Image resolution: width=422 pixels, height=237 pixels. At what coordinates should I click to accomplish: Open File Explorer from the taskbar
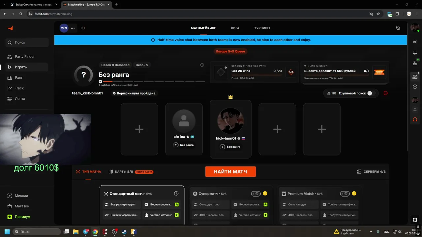76,232
